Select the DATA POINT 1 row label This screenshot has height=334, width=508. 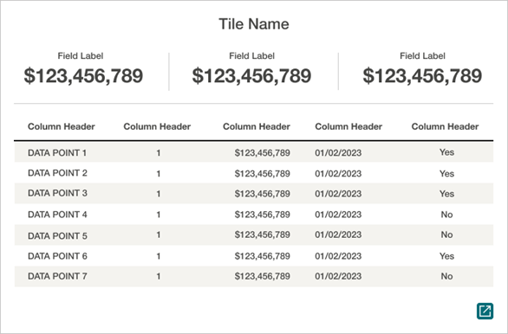coord(57,152)
